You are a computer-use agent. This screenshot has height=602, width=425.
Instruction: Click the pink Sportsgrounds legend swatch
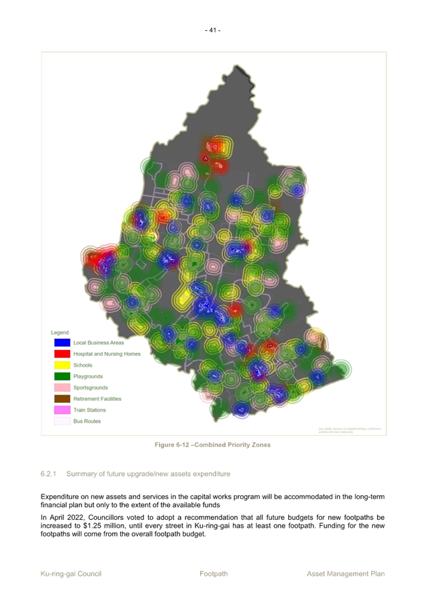tap(61, 388)
